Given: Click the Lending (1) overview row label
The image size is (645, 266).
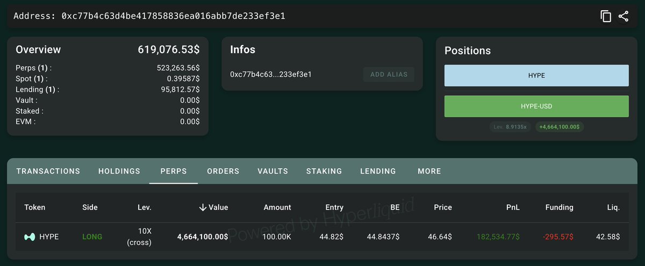Looking at the screenshot, I should point(38,90).
